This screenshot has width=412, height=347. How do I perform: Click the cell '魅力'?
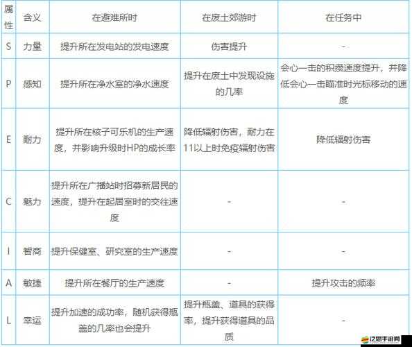point(33,201)
